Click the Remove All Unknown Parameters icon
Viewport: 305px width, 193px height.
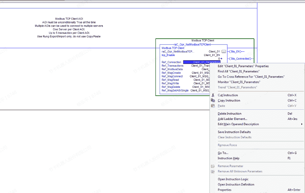[213, 171]
